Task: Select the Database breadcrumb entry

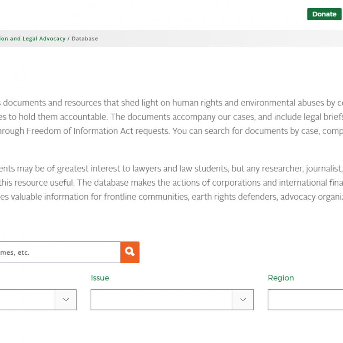Action: [84, 39]
